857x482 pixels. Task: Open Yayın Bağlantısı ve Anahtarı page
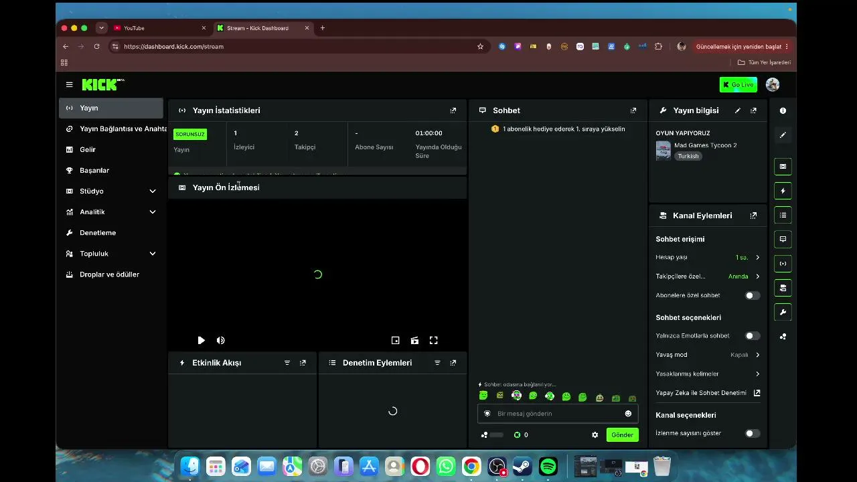111,129
